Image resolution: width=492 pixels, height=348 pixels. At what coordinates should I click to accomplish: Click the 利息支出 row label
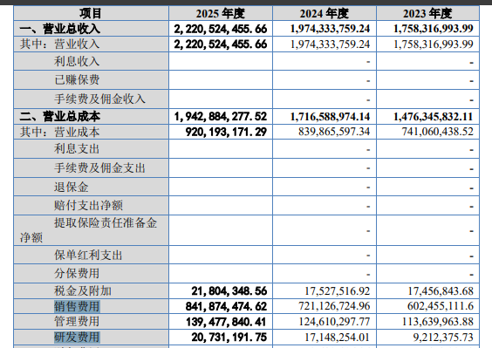[77, 149]
